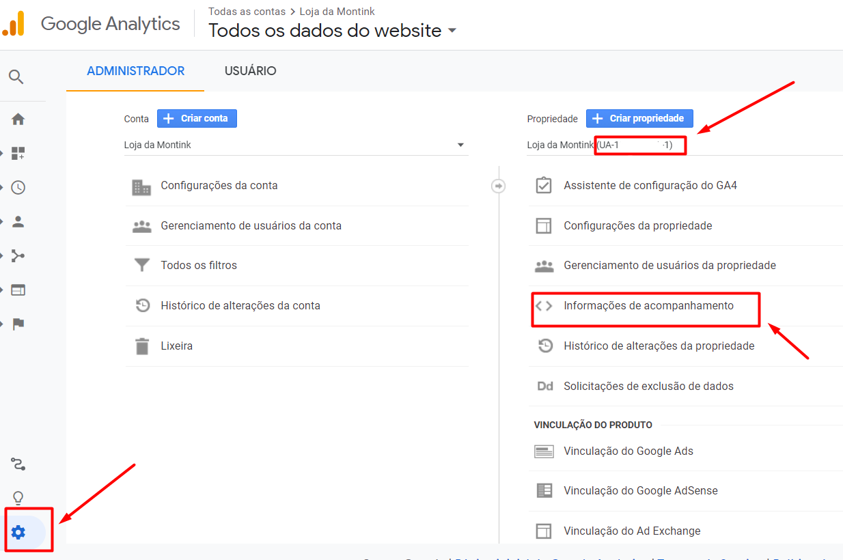
Task: Open Acquisition icon in sidebar
Action: click(x=18, y=255)
